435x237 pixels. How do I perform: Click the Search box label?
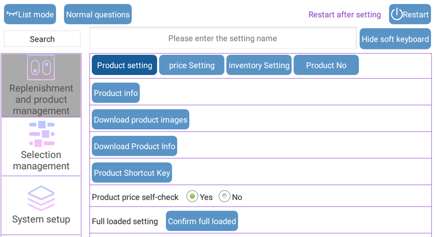(42, 39)
